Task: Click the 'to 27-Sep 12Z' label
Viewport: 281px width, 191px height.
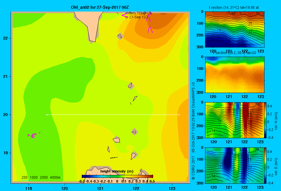Action: coord(137,17)
